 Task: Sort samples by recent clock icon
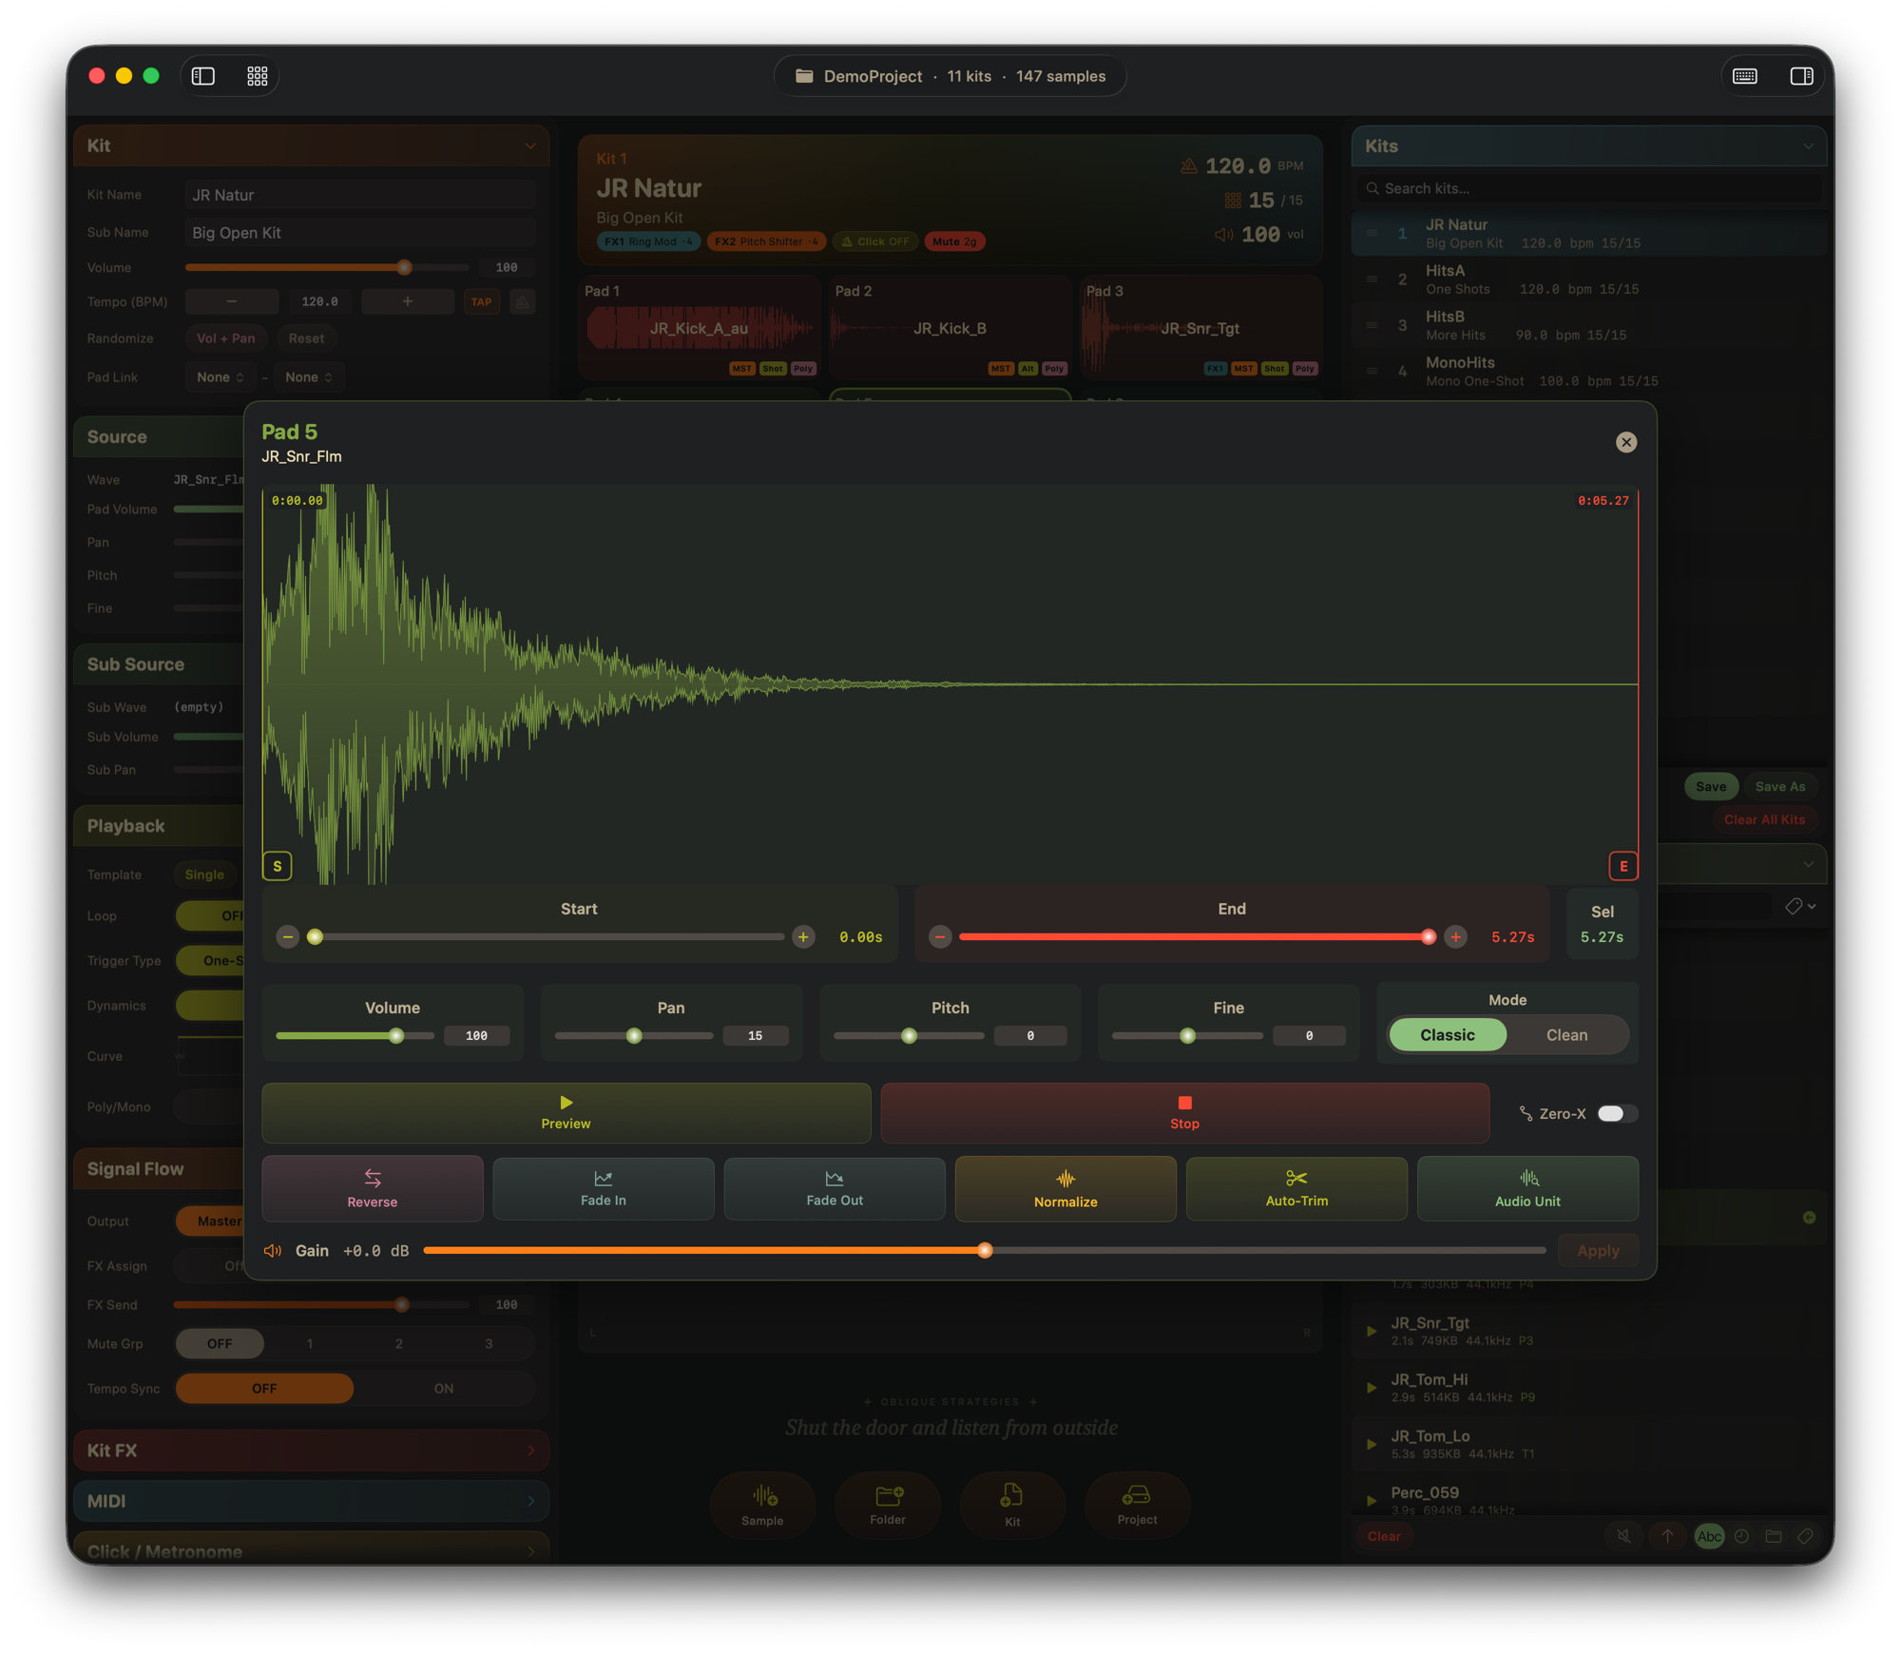[1741, 1536]
